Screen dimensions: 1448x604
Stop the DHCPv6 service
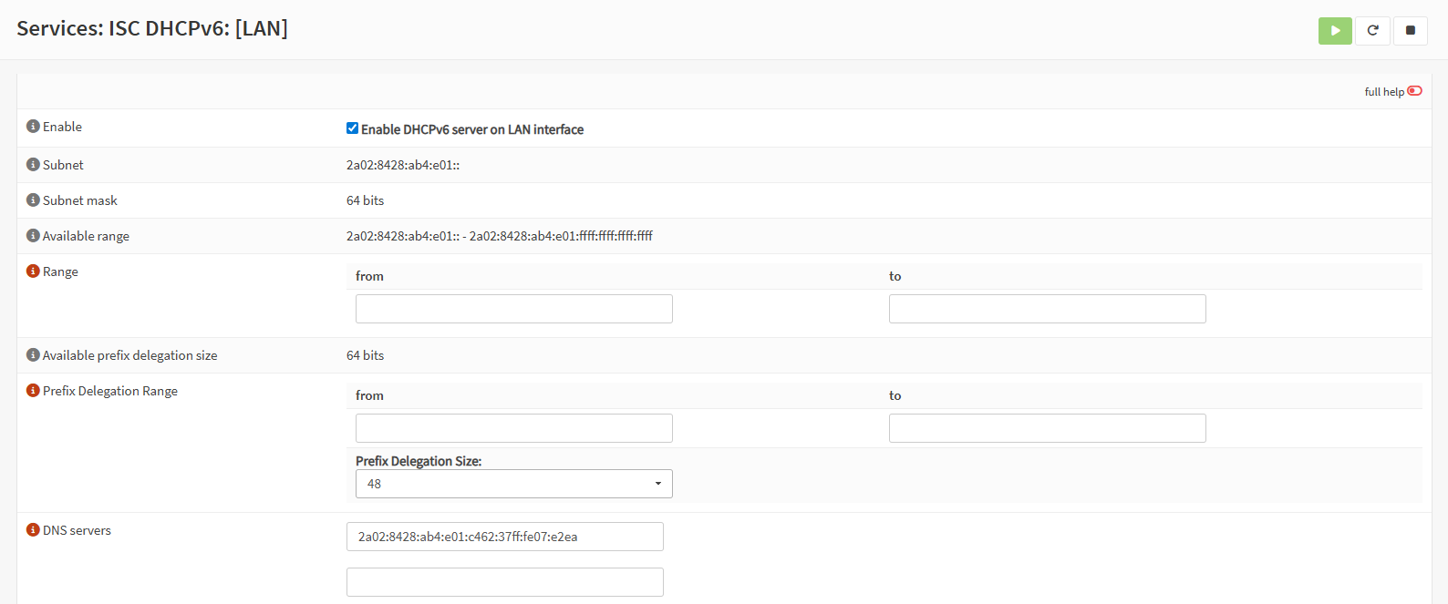pos(1410,30)
